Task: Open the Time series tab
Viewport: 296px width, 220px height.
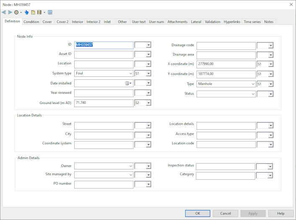Action: pos(252,22)
